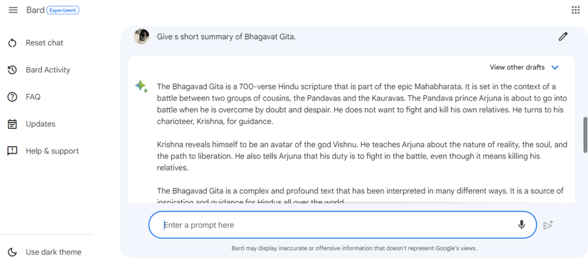This screenshot has width=588, height=266.
Task: Click the send prompt arrow icon
Action: pos(548,225)
